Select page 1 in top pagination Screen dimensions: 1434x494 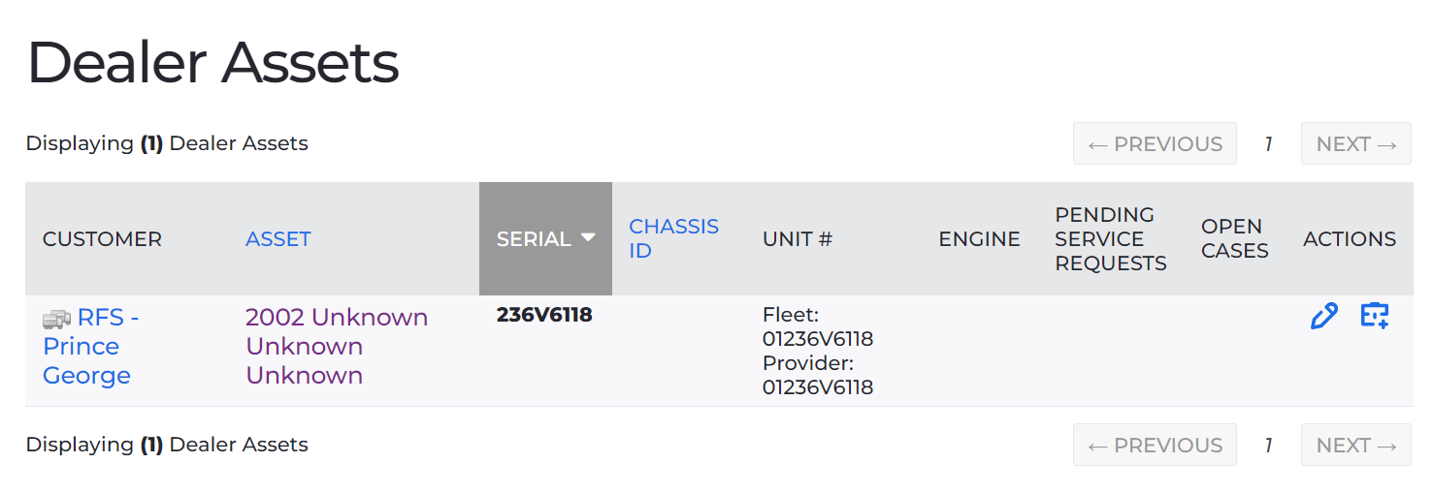[x=1268, y=144]
